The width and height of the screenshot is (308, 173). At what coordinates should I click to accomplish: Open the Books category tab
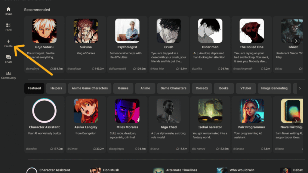pyautogui.click(x=224, y=88)
